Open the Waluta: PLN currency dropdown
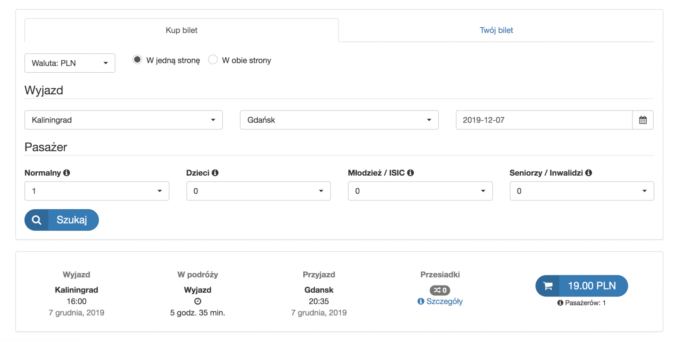 [70, 63]
